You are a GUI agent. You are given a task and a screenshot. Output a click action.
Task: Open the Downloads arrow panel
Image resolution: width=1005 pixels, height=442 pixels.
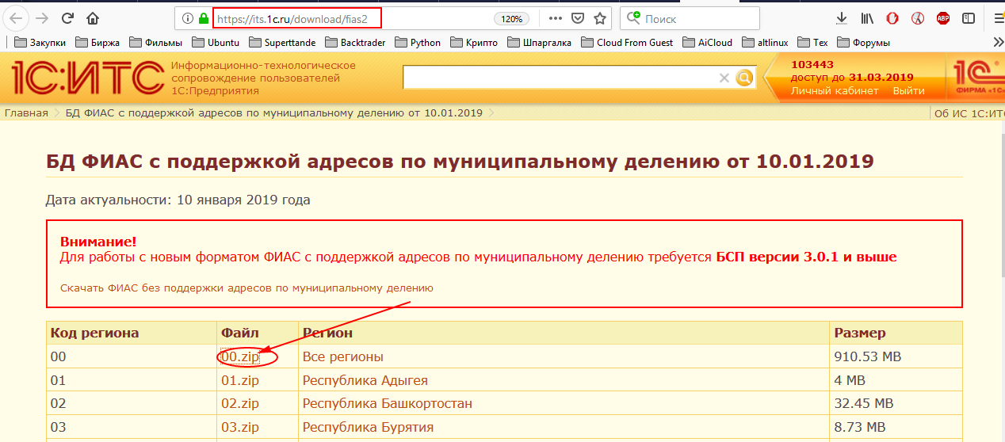pyautogui.click(x=841, y=18)
